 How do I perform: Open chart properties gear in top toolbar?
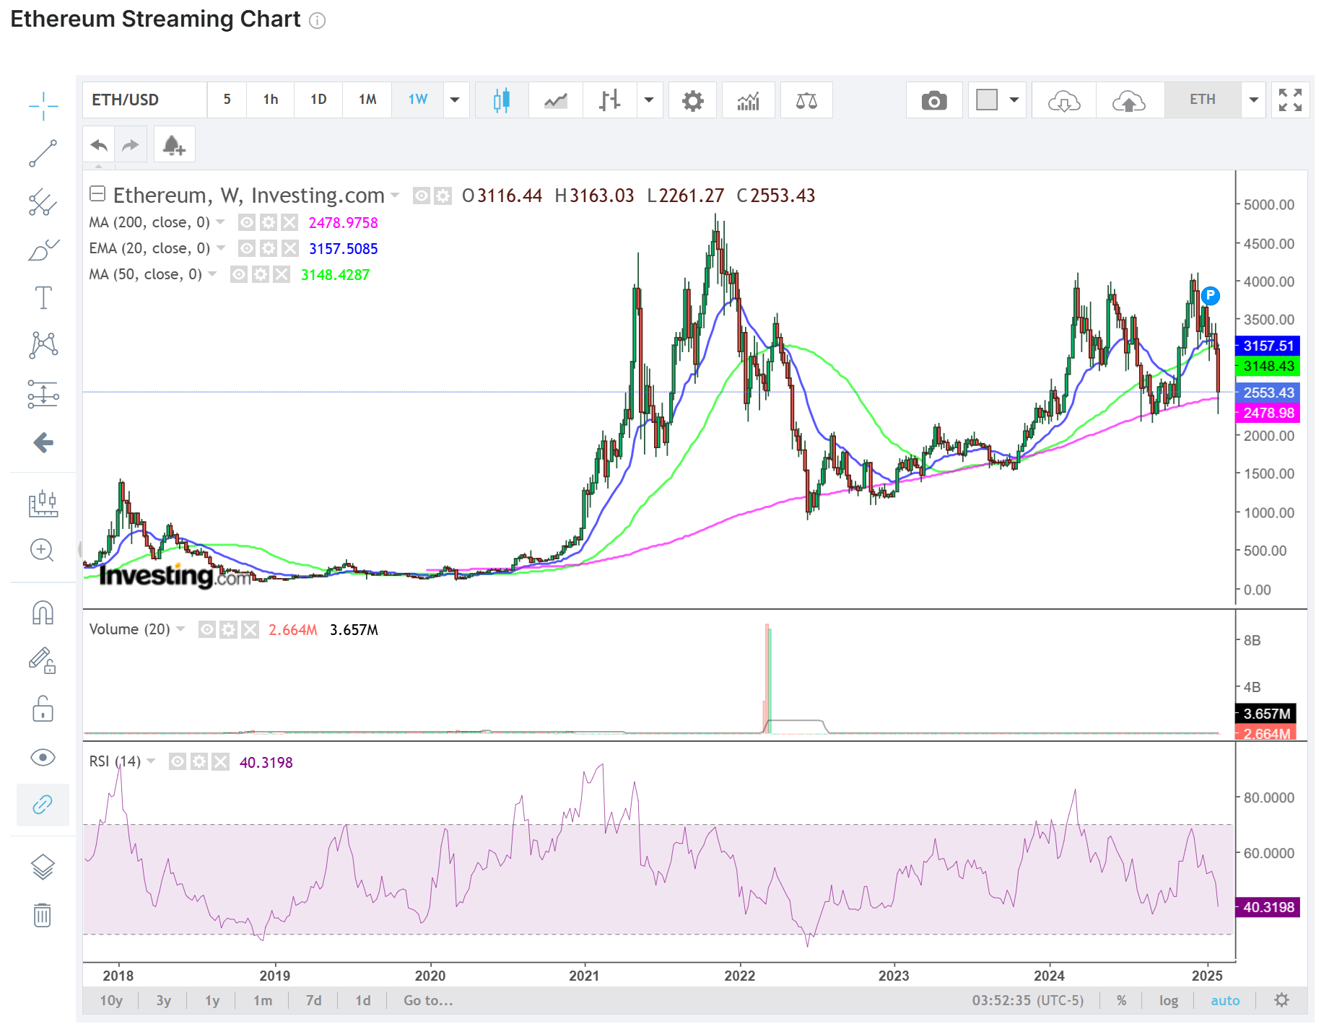pyautogui.click(x=692, y=100)
